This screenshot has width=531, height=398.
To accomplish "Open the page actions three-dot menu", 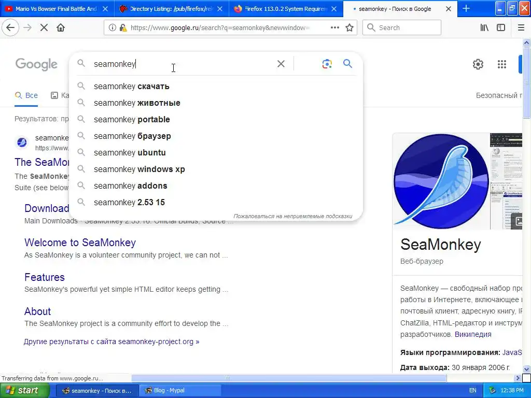I will pyautogui.click(x=334, y=28).
